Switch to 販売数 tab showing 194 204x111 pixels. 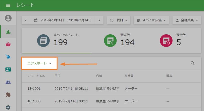click(x=119, y=40)
